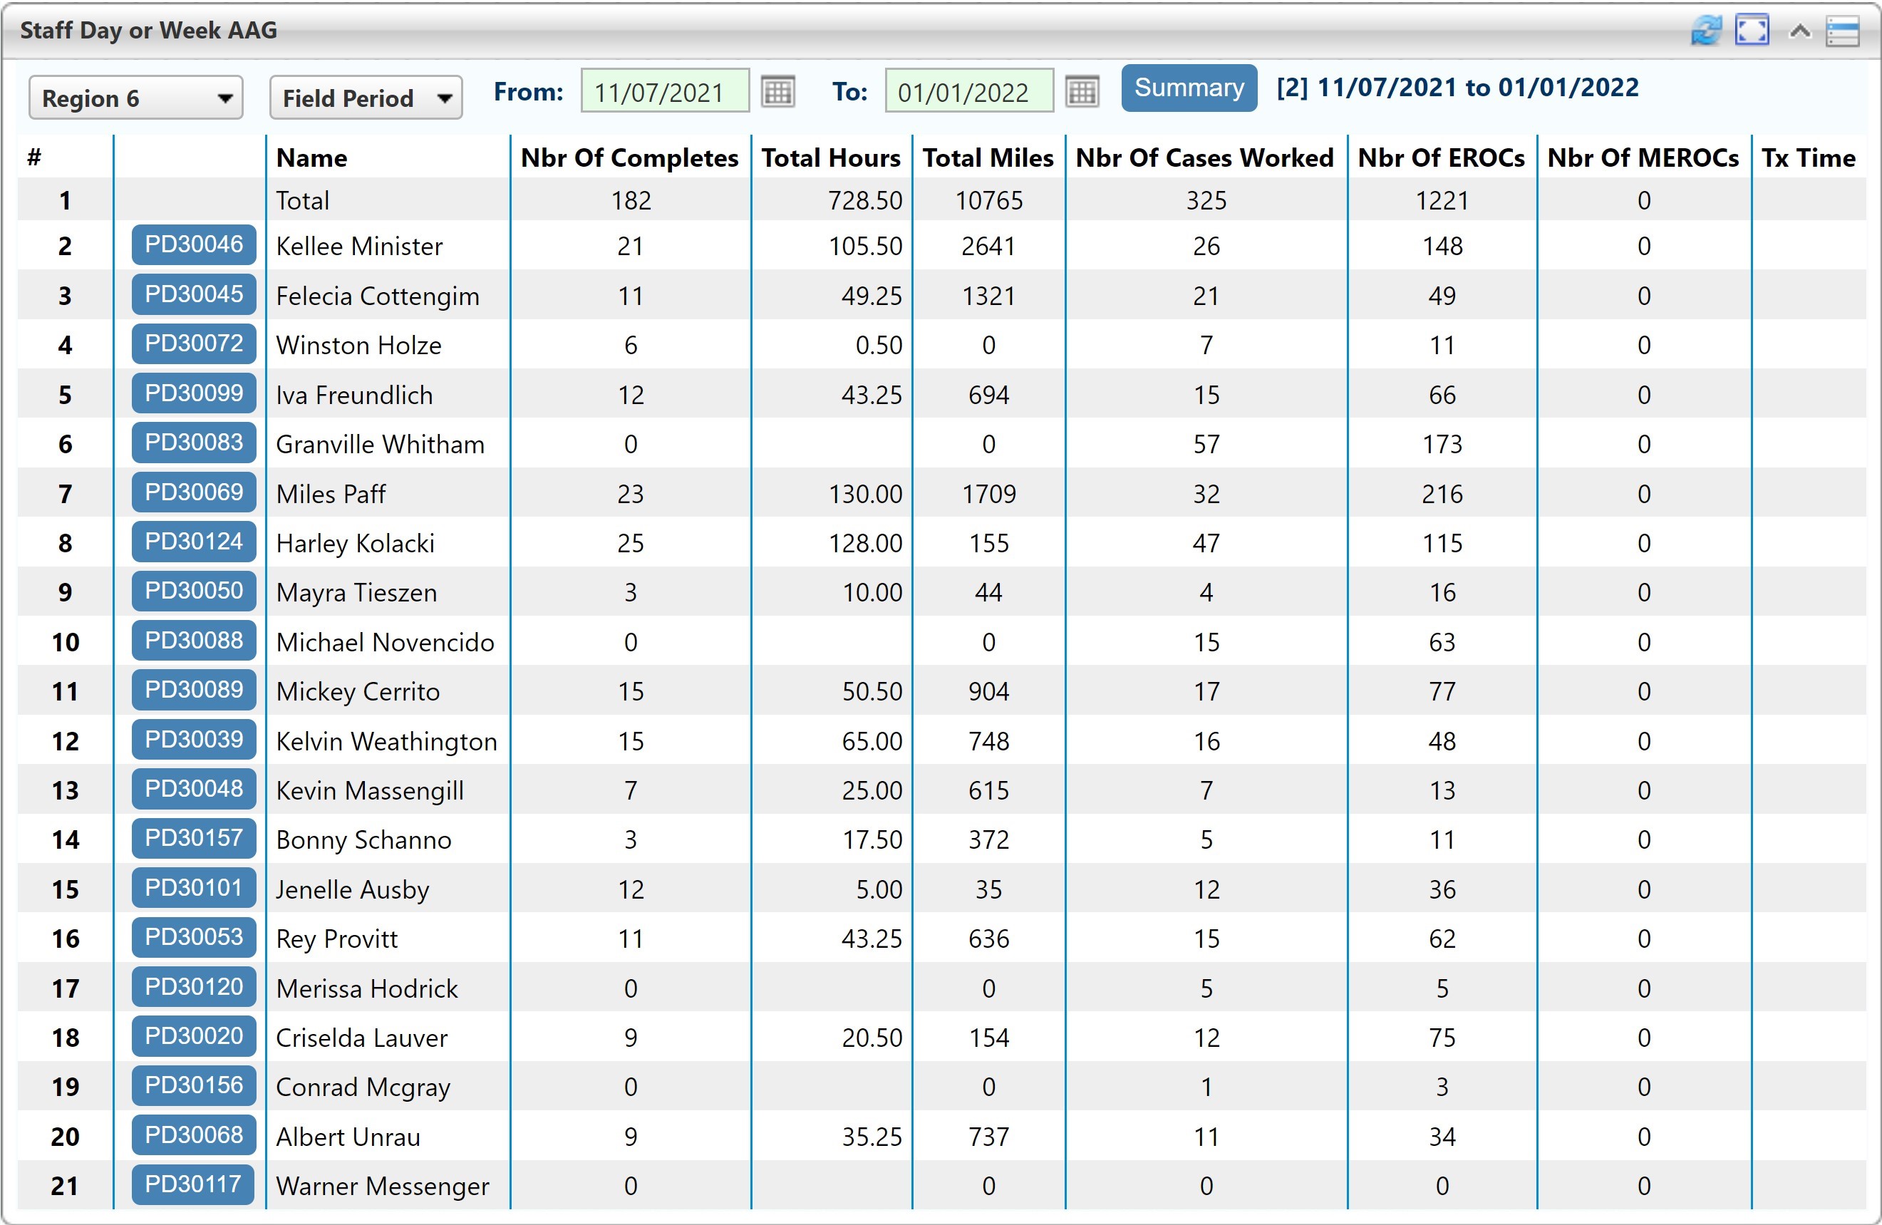Open staff ID PD30046
This screenshot has width=1882, height=1225.
[194, 244]
